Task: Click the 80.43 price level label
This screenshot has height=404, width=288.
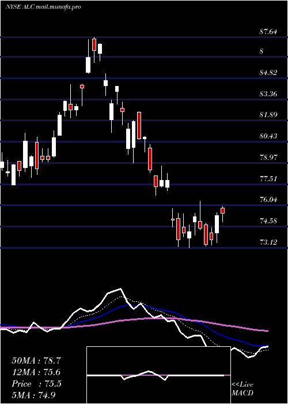Action: (269, 136)
